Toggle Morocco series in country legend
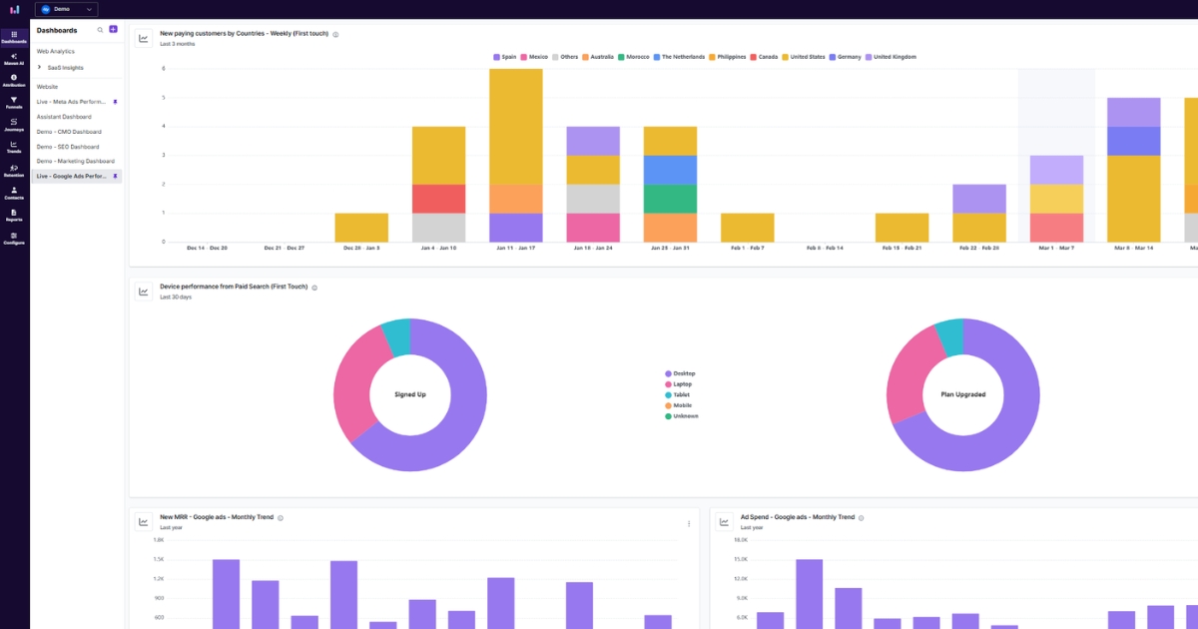1198x629 pixels. (x=634, y=57)
